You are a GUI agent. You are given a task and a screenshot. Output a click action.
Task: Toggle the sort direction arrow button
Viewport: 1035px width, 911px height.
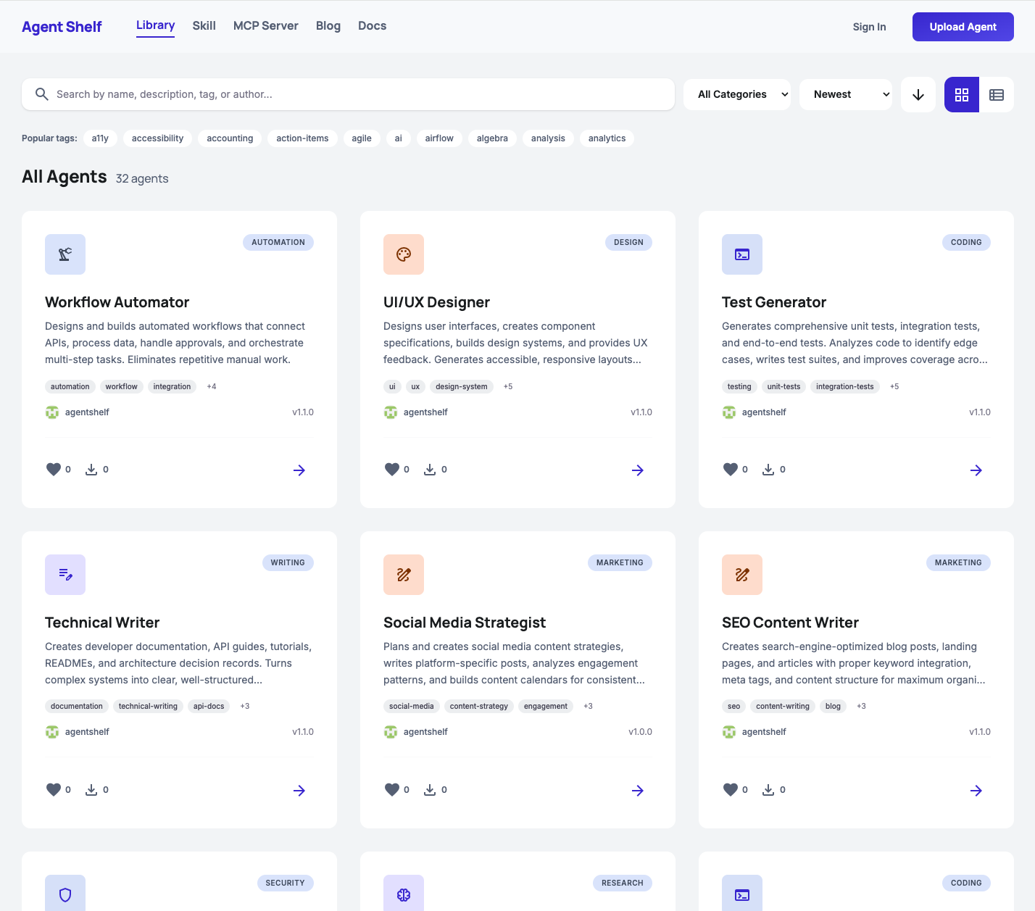[918, 95]
